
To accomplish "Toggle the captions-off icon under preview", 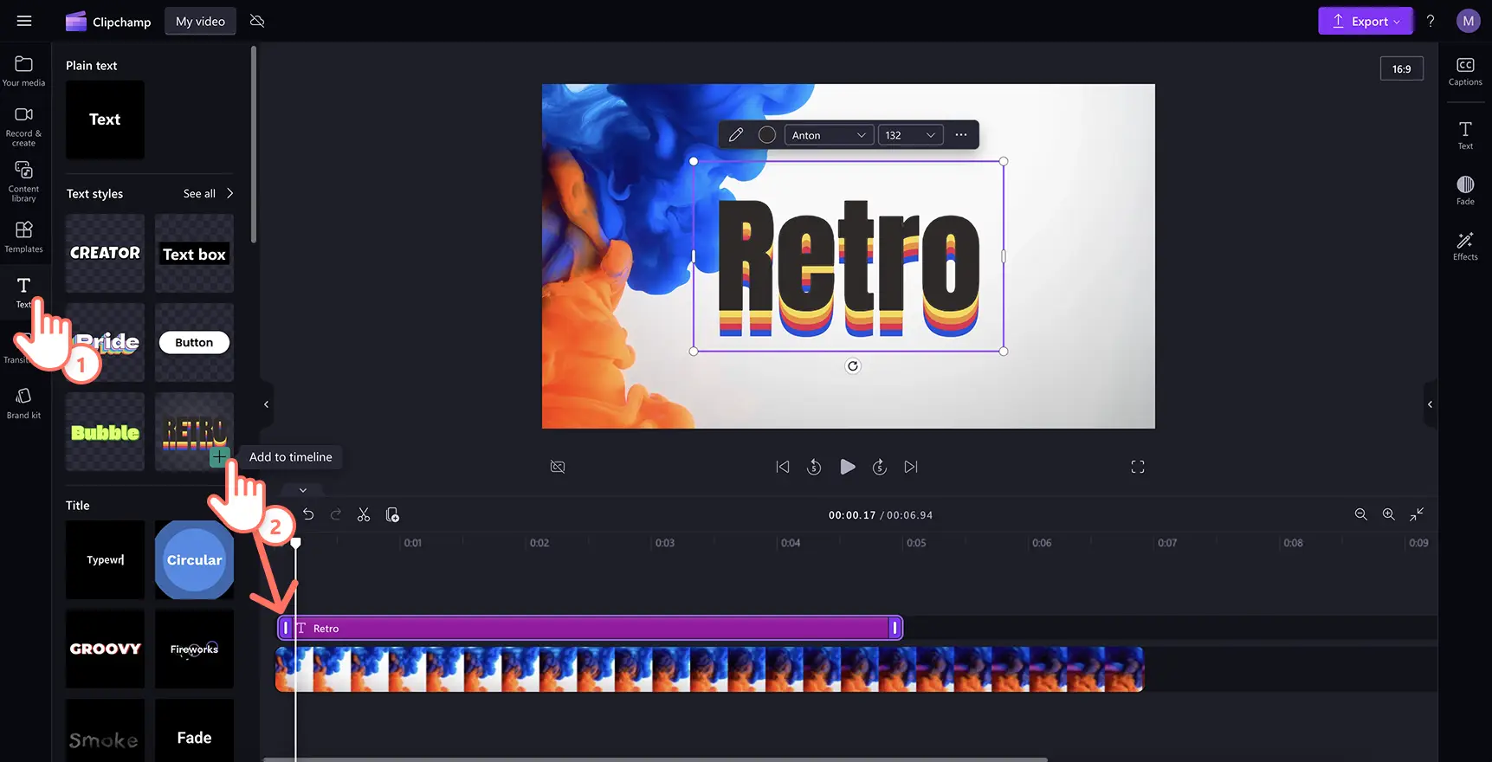I will click(x=558, y=467).
